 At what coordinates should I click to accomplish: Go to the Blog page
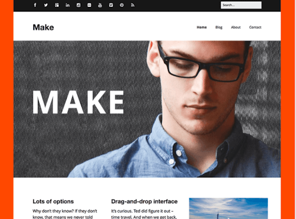(x=219, y=27)
